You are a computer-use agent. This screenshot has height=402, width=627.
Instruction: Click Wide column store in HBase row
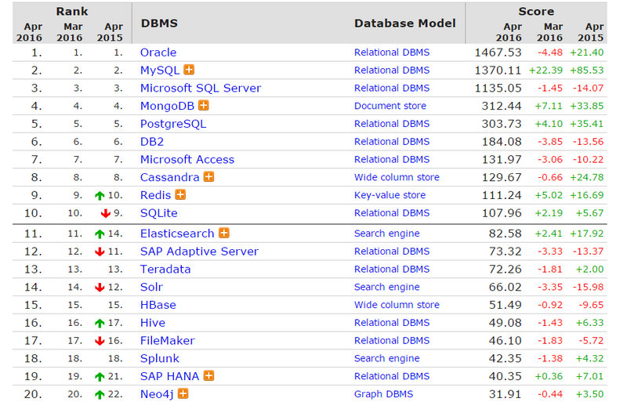397,305
